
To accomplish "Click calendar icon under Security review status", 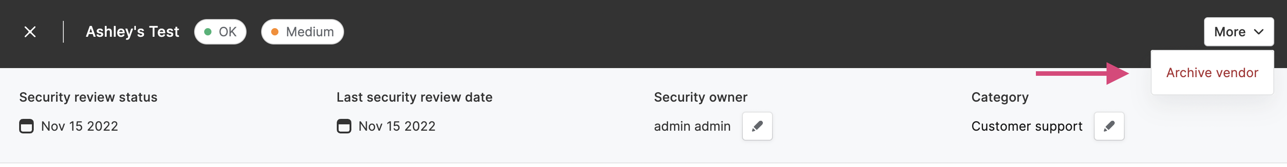I will (x=26, y=126).
